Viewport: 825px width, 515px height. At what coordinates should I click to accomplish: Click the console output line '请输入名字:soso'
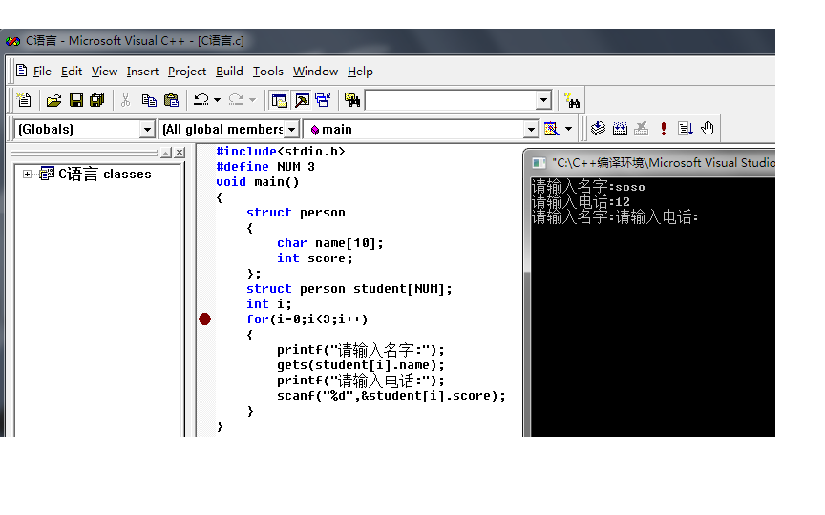(588, 187)
